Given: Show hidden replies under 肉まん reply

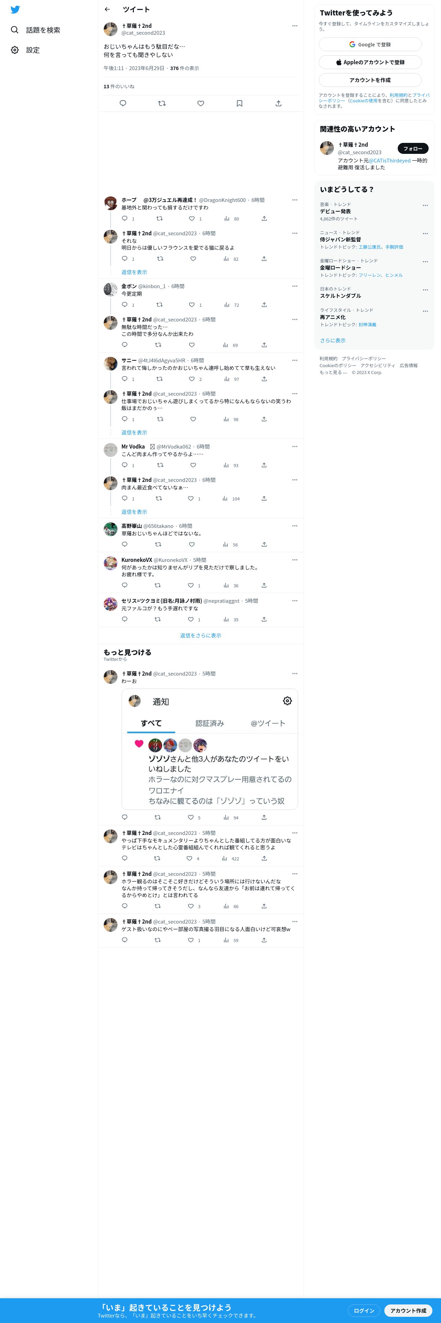Looking at the screenshot, I should (x=134, y=512).
